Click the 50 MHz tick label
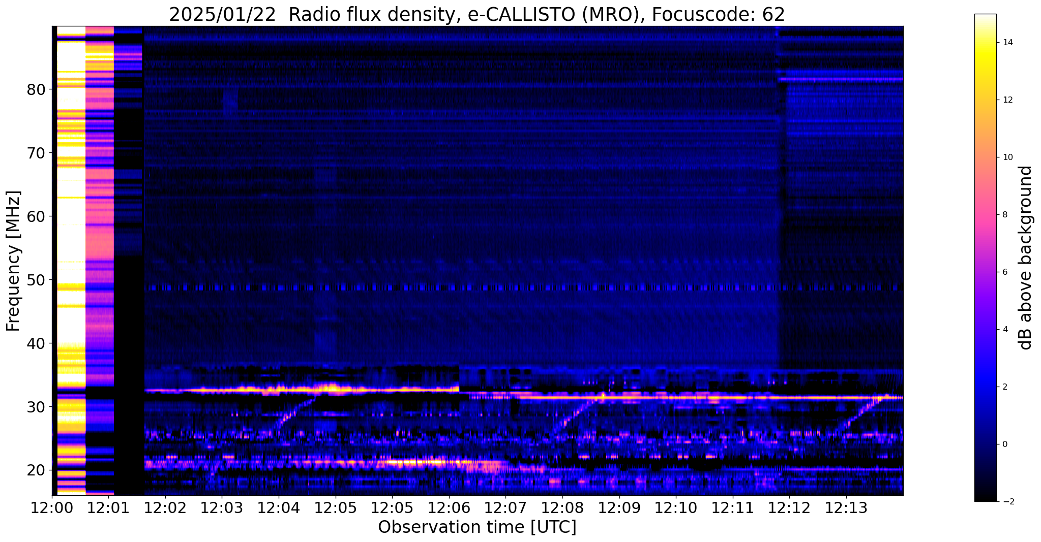Screen dimensions: 1041x542 (36, 280)
